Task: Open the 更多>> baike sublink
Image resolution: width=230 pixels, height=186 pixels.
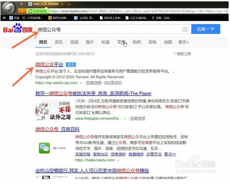Action: (170, 154)
